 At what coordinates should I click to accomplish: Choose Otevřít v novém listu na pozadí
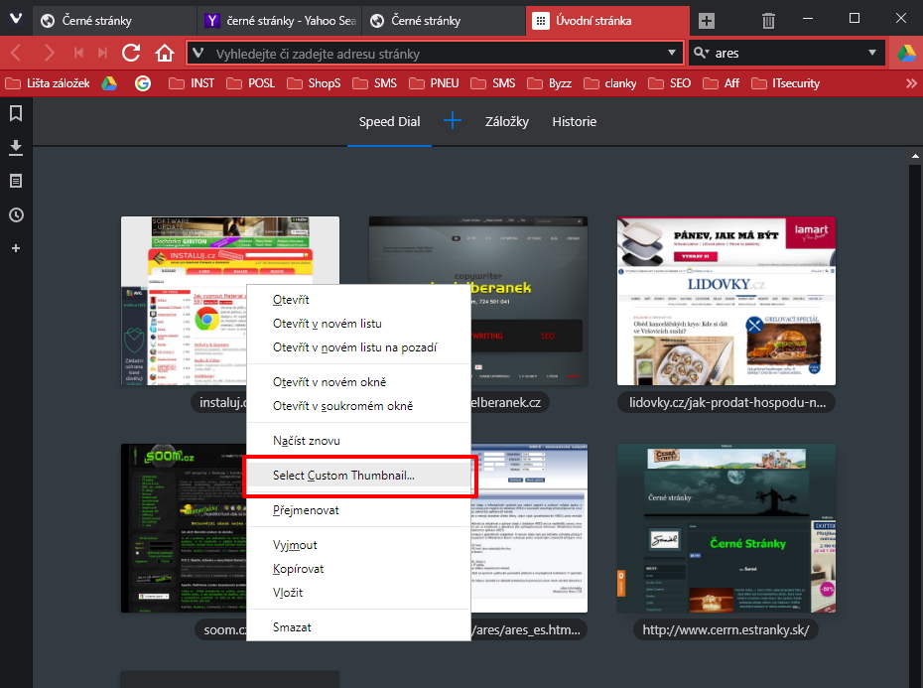click(358, 347)
